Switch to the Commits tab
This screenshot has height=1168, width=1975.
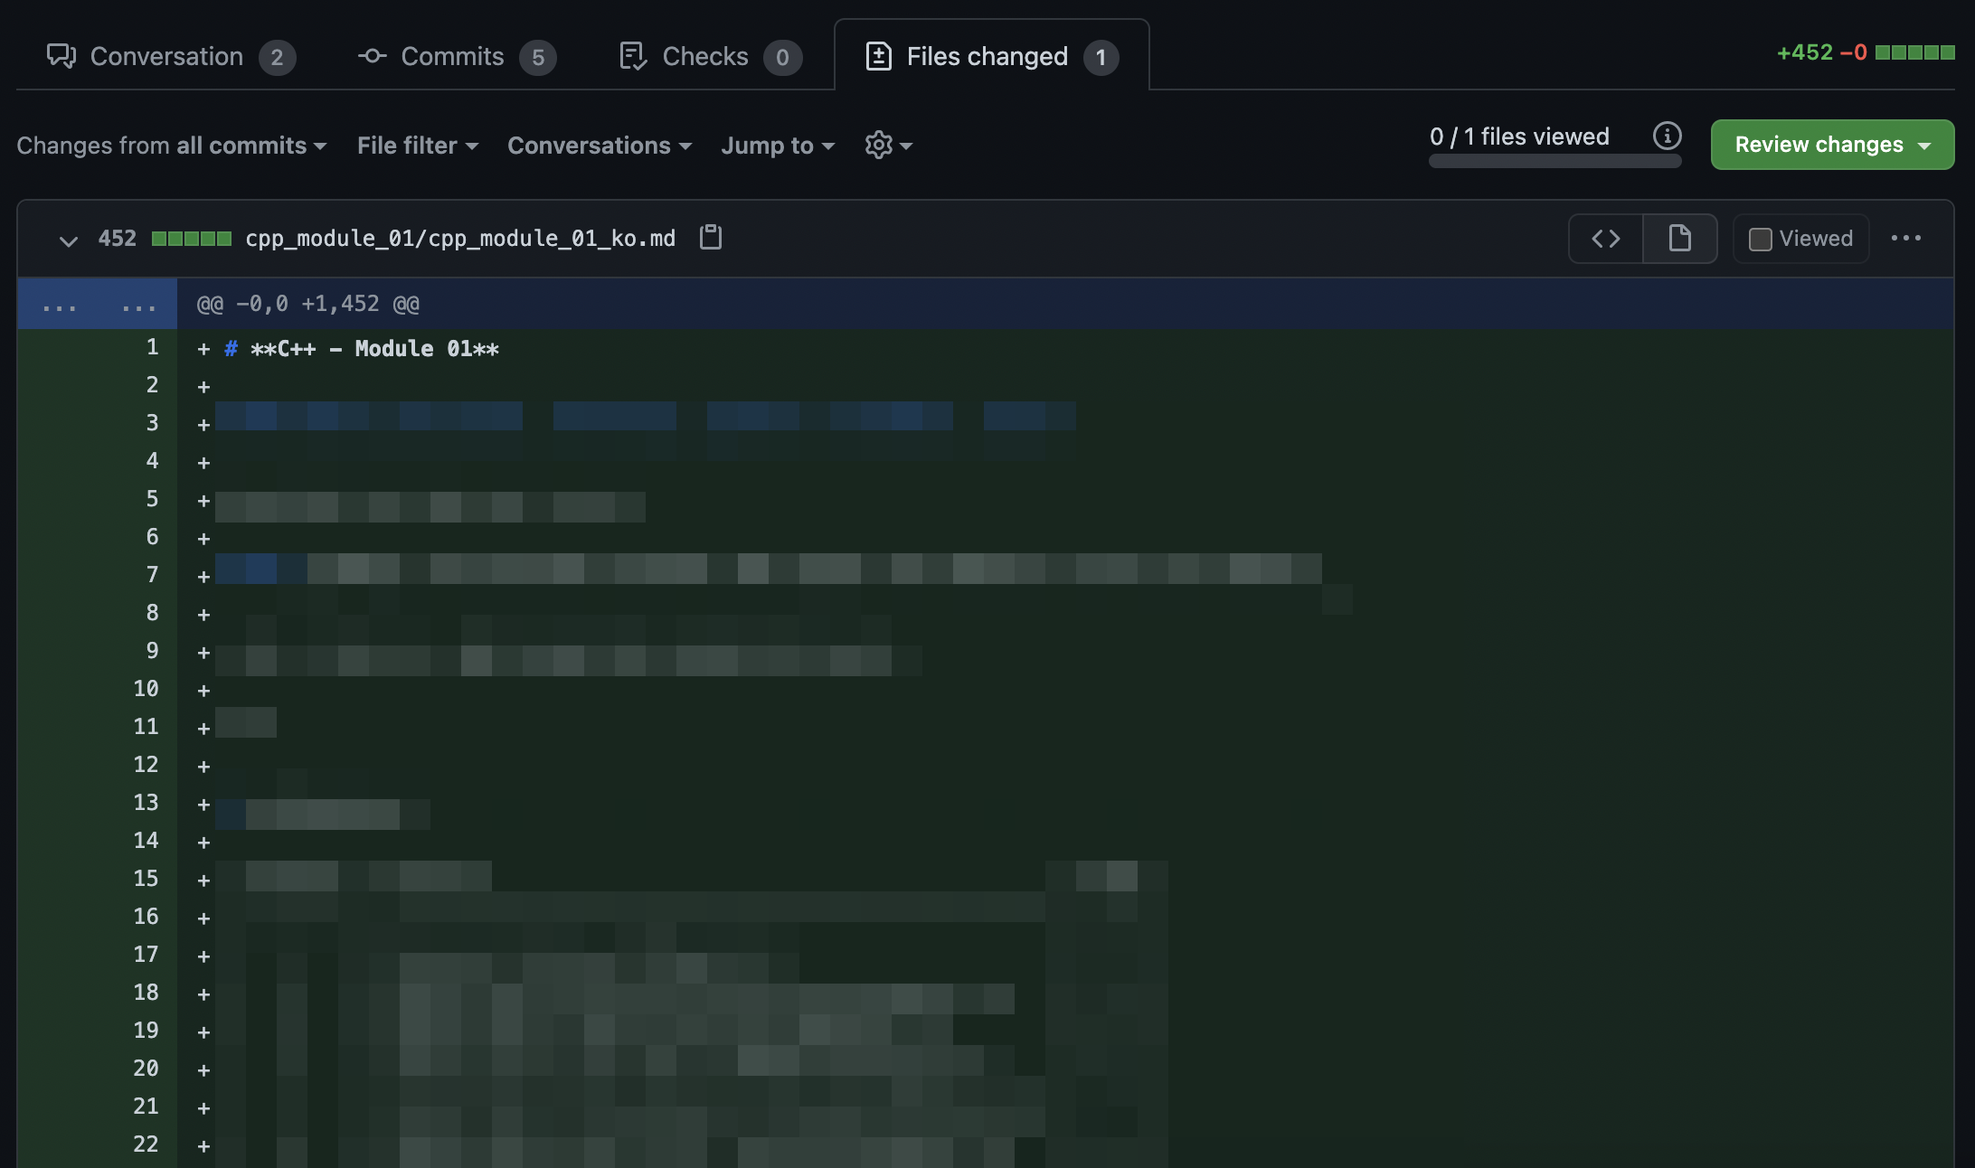click(x=454, y=56)
